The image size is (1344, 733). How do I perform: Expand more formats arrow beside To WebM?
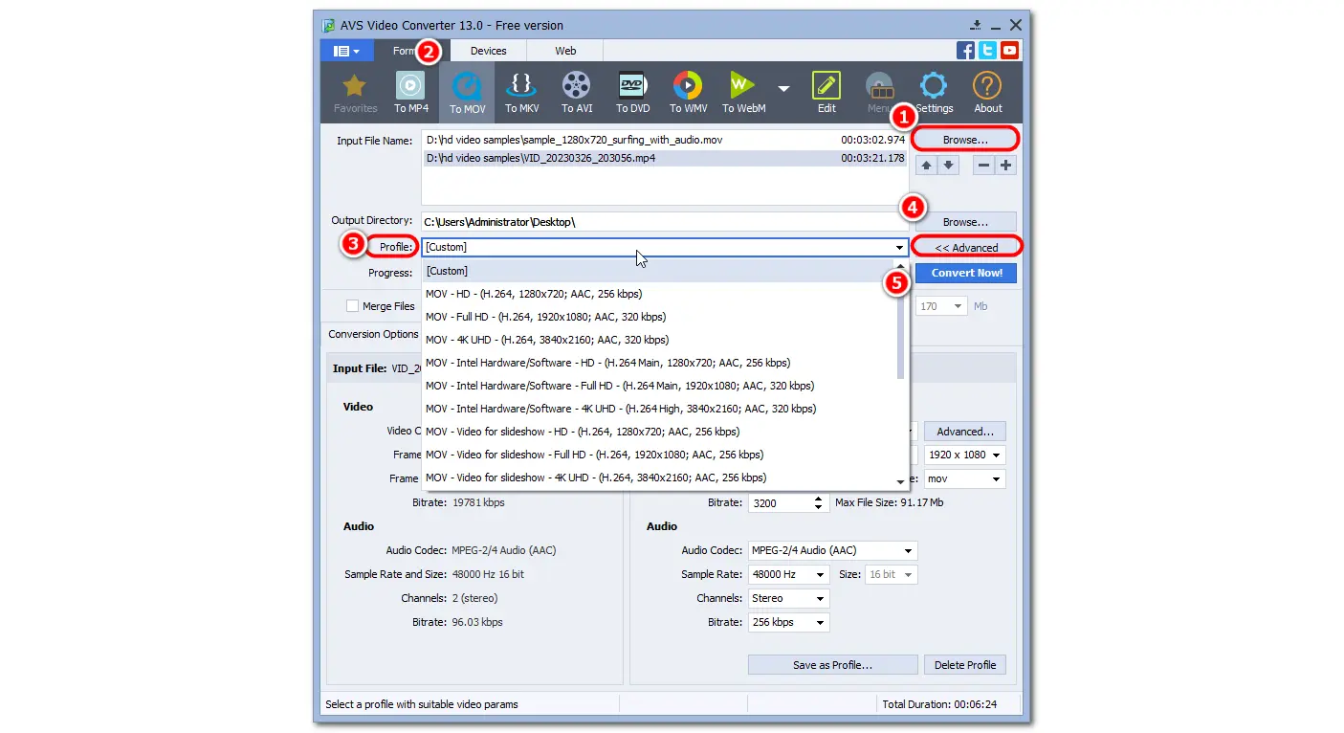click(784, 88)
